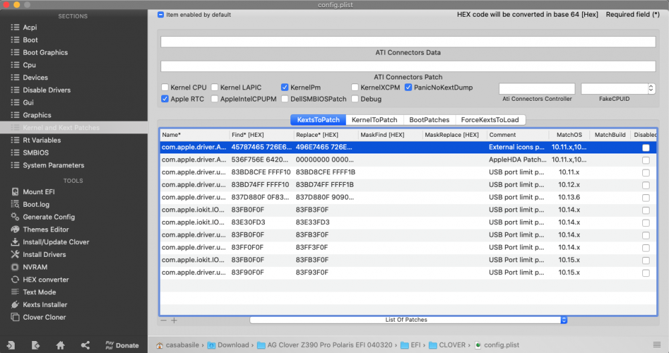
Task: Open the Graphics section
Action: click(37, 115)
